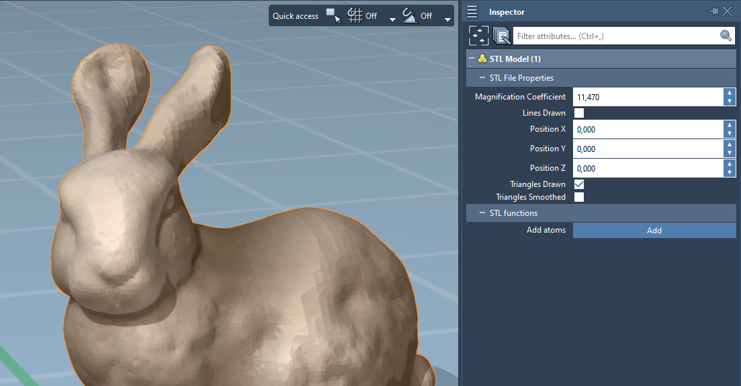Click the Add atoms label

coord(546,230)
